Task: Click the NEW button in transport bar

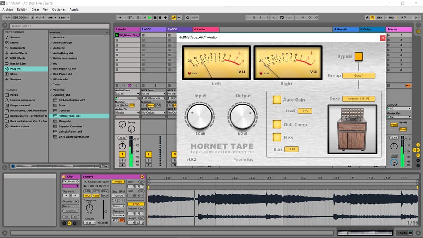Action: click(195, 17)
